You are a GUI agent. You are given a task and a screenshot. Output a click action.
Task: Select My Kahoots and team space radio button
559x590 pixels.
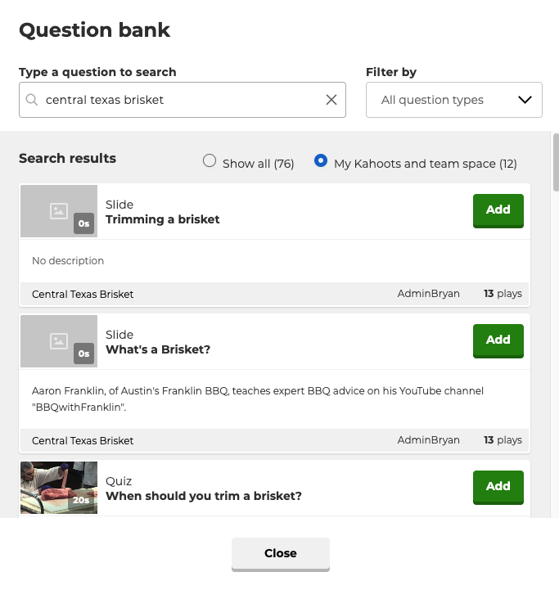click(321, 160)
